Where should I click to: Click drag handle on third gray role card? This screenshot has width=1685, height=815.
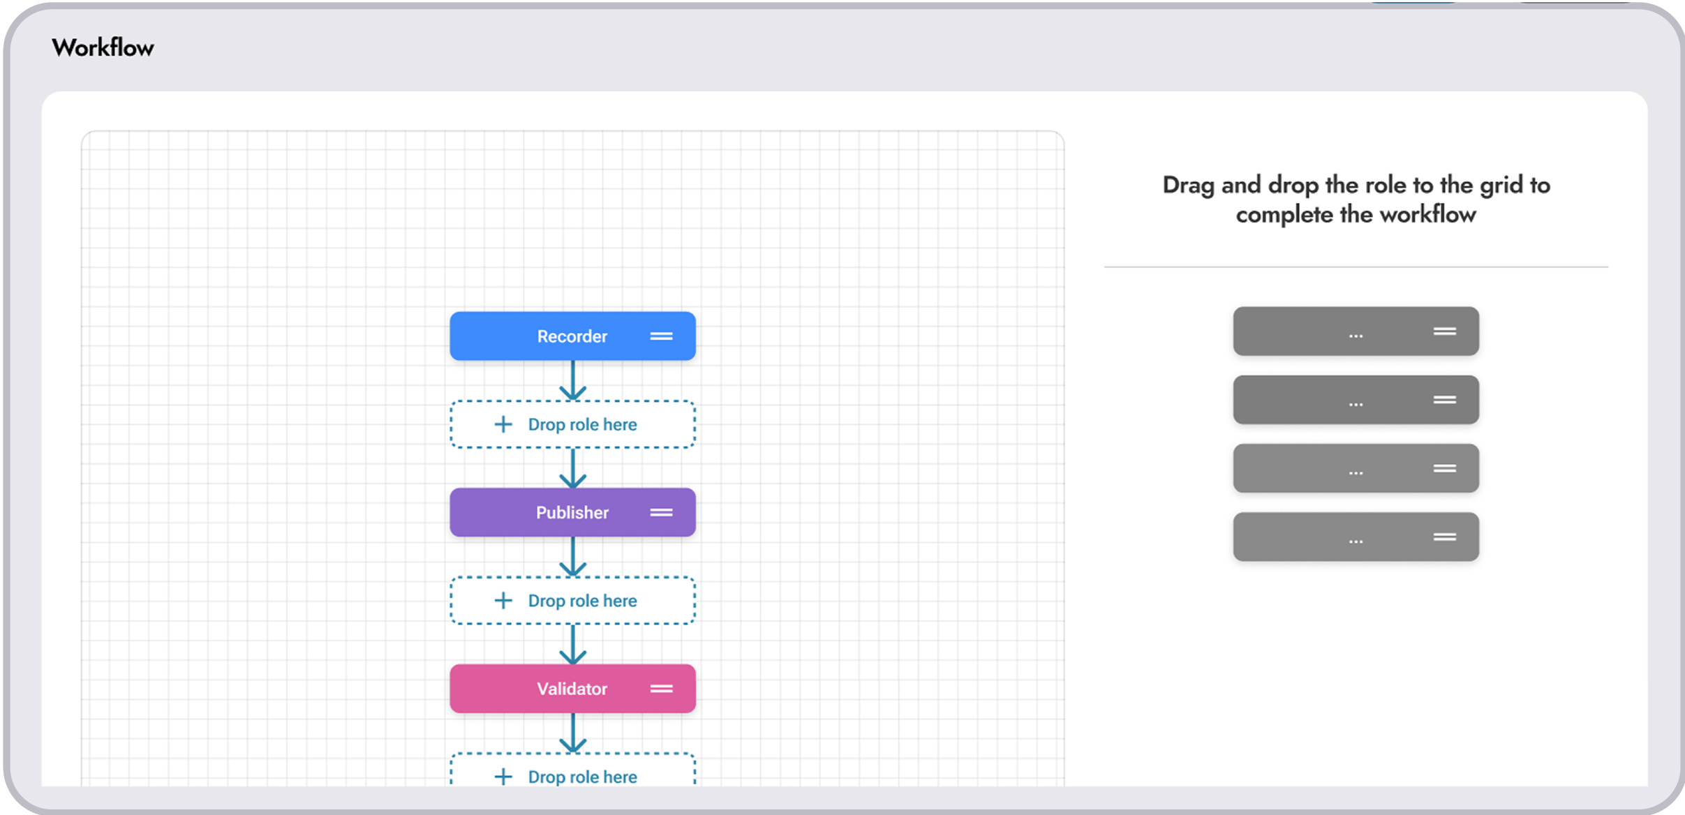(1444, 468)
